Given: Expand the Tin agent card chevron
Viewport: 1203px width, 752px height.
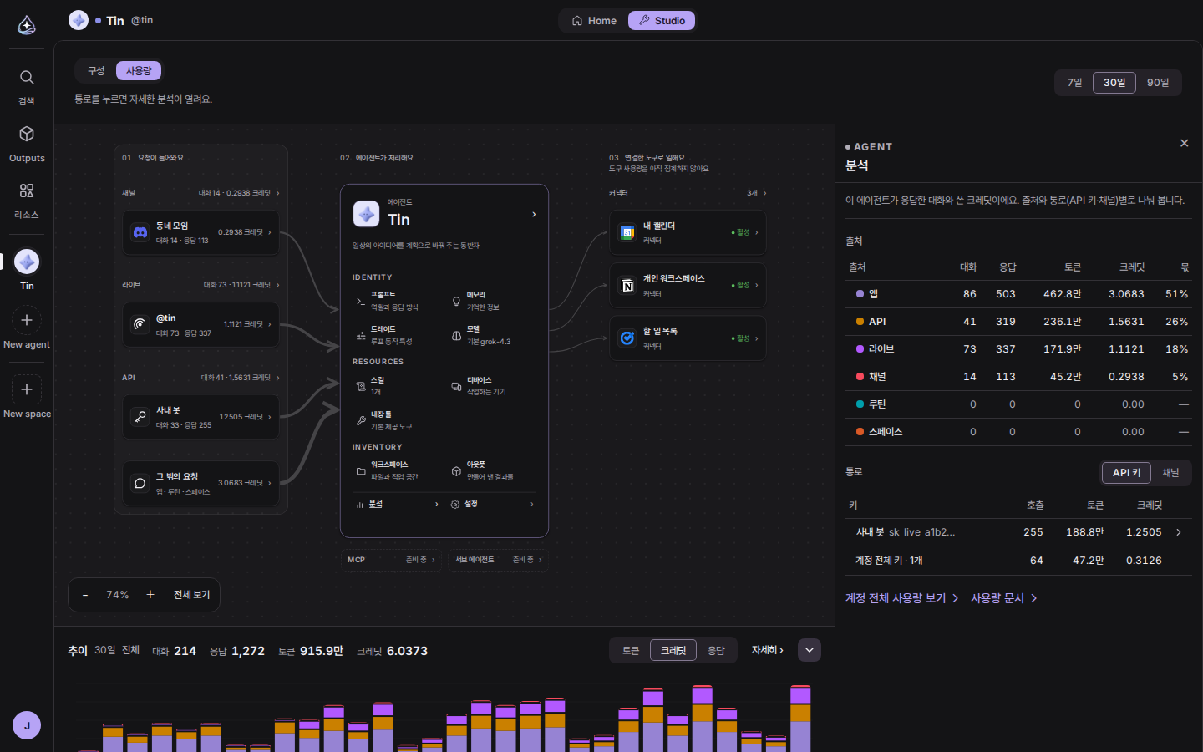Looking at the screenshot, I should pos(534,215).
